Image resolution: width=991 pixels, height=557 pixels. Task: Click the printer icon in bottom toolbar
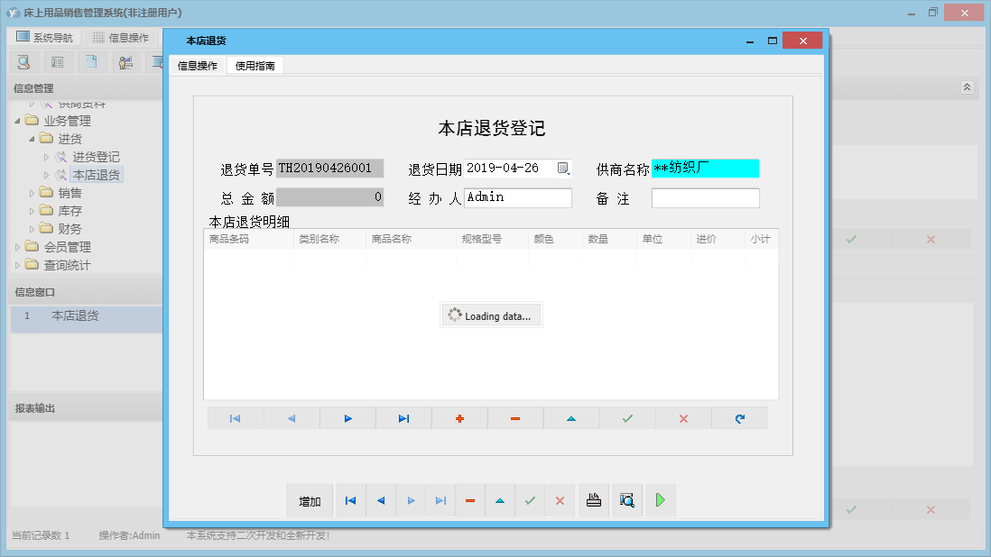pyautogui.click(x=594, y=500)
